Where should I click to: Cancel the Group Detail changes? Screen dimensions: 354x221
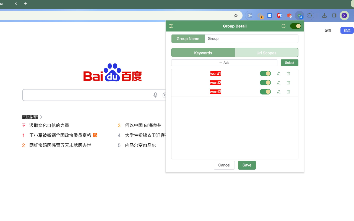point(224,165)
